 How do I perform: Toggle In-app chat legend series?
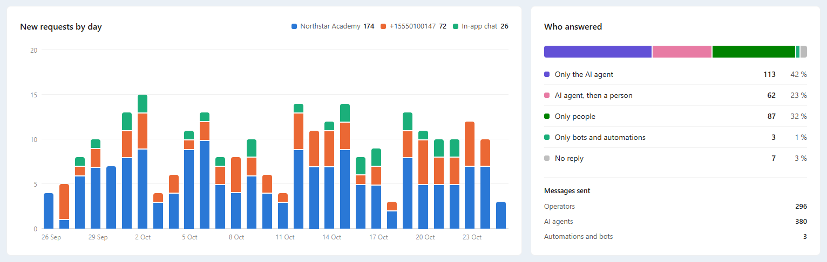click(x=480, y=26)
